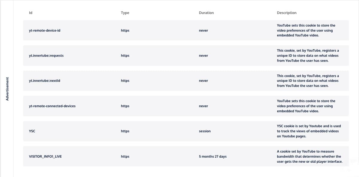Screen dimensions: 359x177
Task: Select the yt.innertube::nextId cookie name
Action: point(45,81)
